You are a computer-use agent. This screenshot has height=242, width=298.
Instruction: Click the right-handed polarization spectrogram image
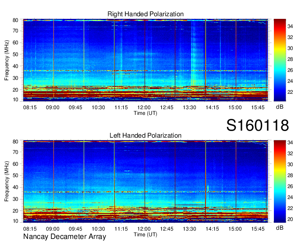tap(145, 60)
